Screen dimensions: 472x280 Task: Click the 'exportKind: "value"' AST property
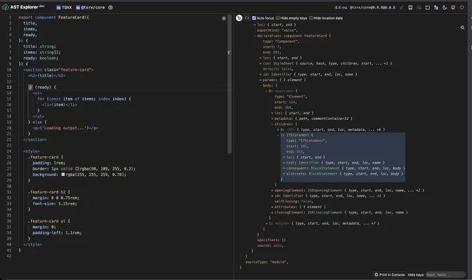[277, 30]
